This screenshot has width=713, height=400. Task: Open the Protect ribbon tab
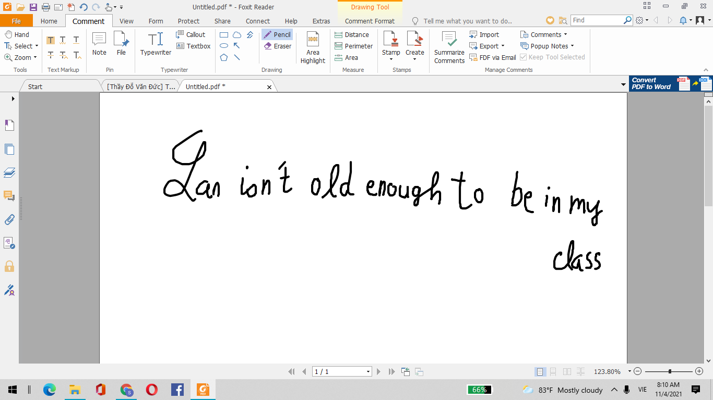pyautogui.click(x=188, y=21)
